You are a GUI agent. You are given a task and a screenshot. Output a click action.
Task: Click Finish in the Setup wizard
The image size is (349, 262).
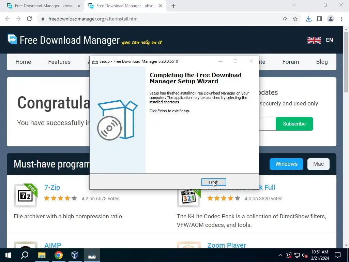point(214,182)
